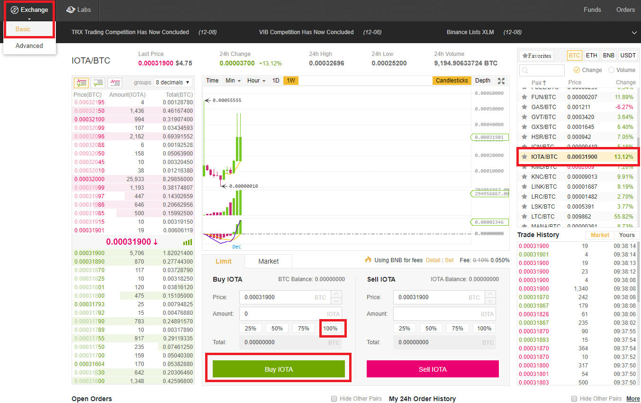
Task: Click the Sell IOTA button
Action: (x=433, y=369)
